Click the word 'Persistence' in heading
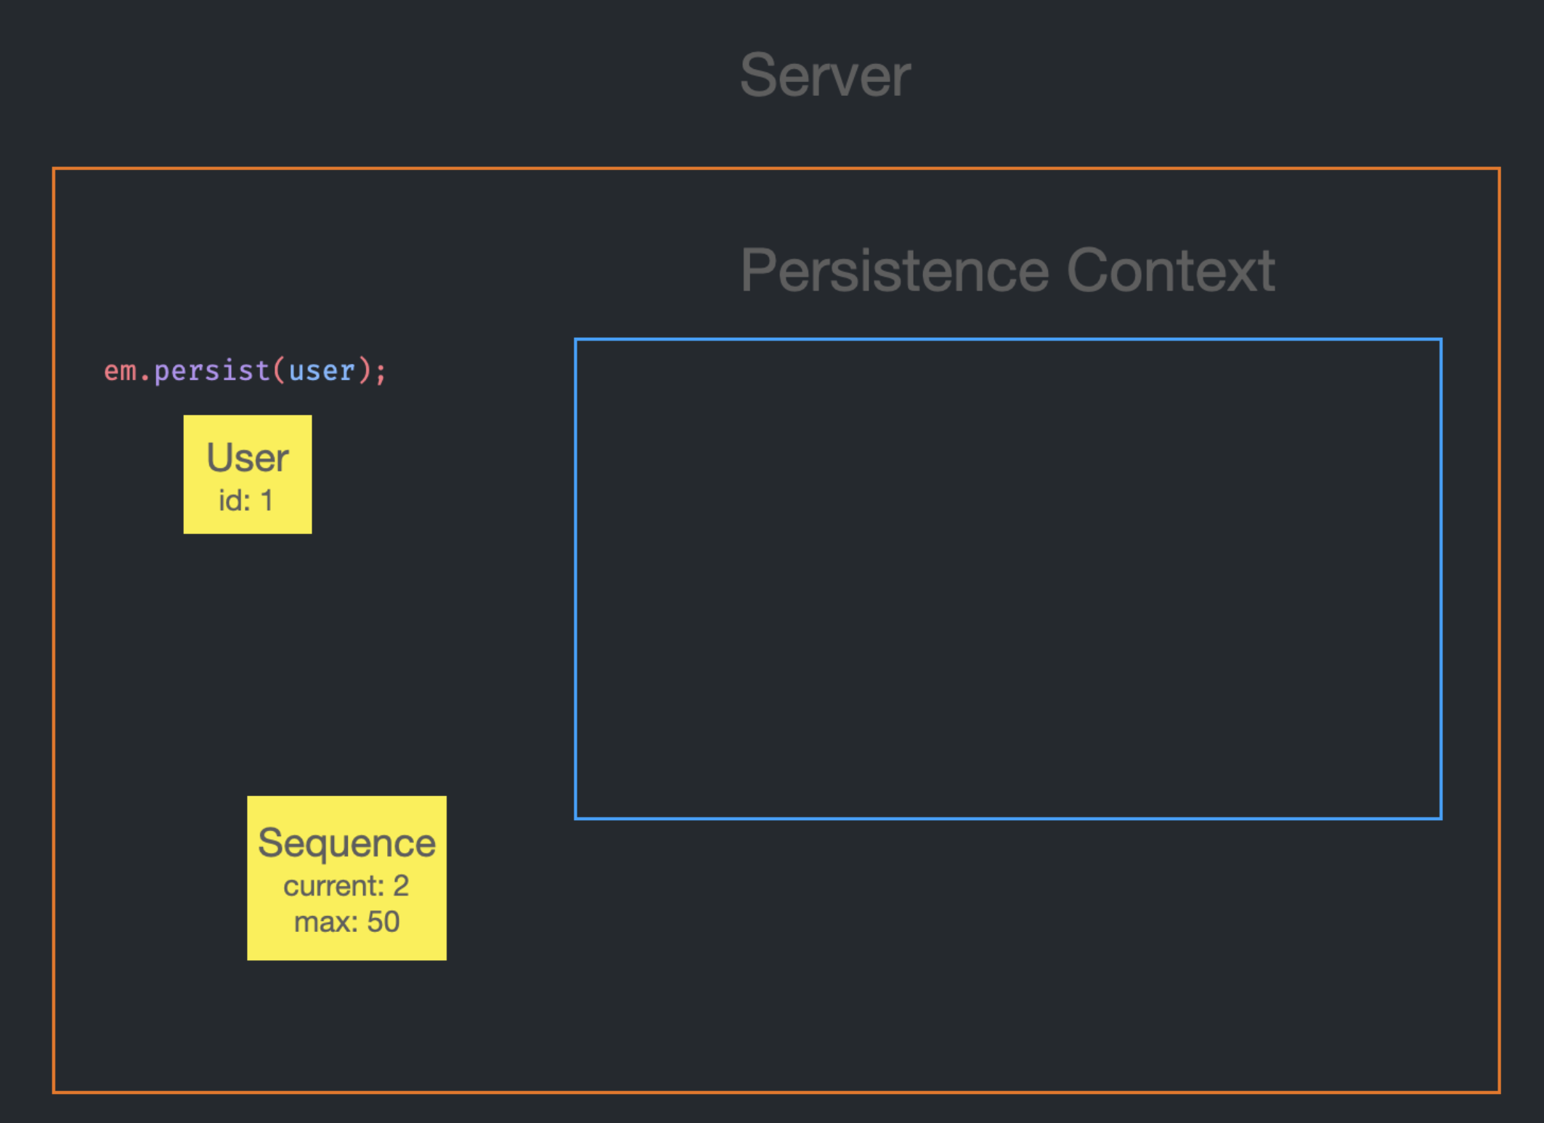Viewport: 1544px width, 1123px height. click(895, 270)
